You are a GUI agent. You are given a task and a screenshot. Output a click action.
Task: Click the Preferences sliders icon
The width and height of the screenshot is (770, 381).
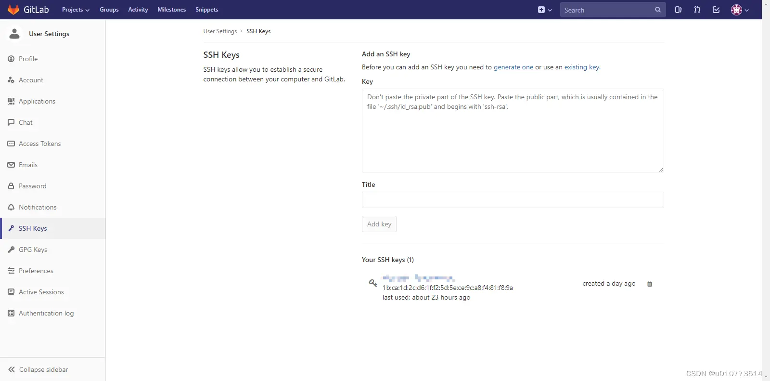point(11,271)
